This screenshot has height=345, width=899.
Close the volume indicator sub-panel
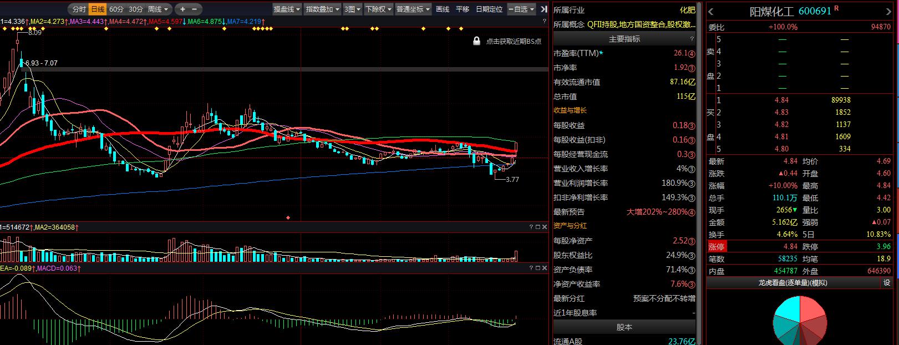544,227
